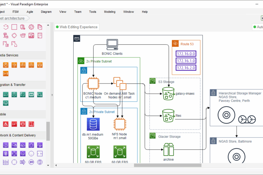Open the Modeling menu
The image size is (263, 175).
pyautogui.click(x=110, y=12)
